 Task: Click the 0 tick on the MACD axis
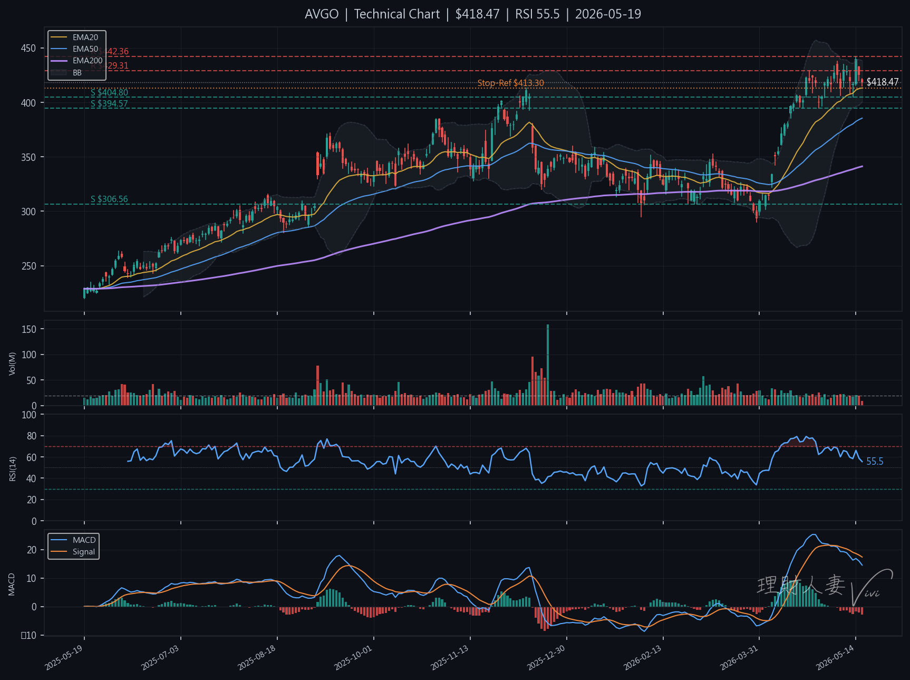pos(34,607)
